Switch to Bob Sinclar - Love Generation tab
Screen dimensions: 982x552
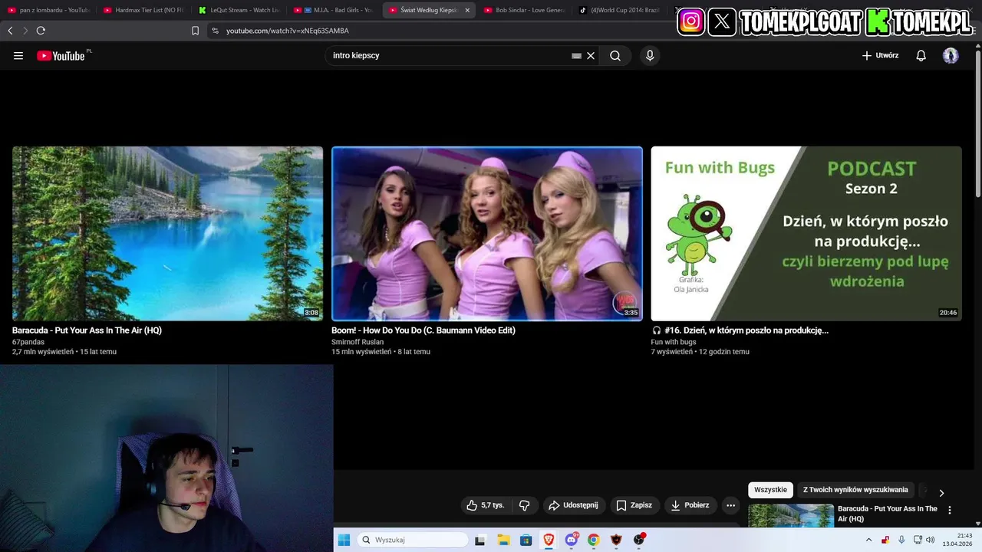point(524,10)
